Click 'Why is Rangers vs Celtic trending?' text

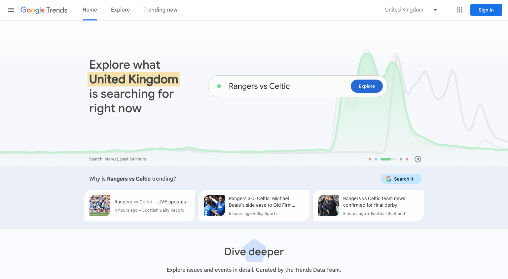132,179
